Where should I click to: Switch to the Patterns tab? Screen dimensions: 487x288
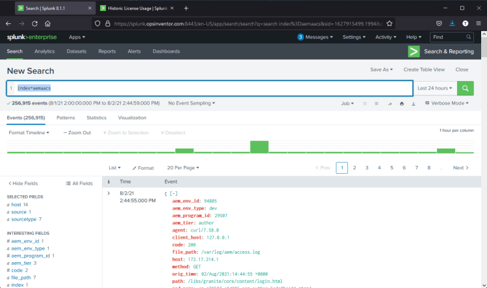(66, 117)
